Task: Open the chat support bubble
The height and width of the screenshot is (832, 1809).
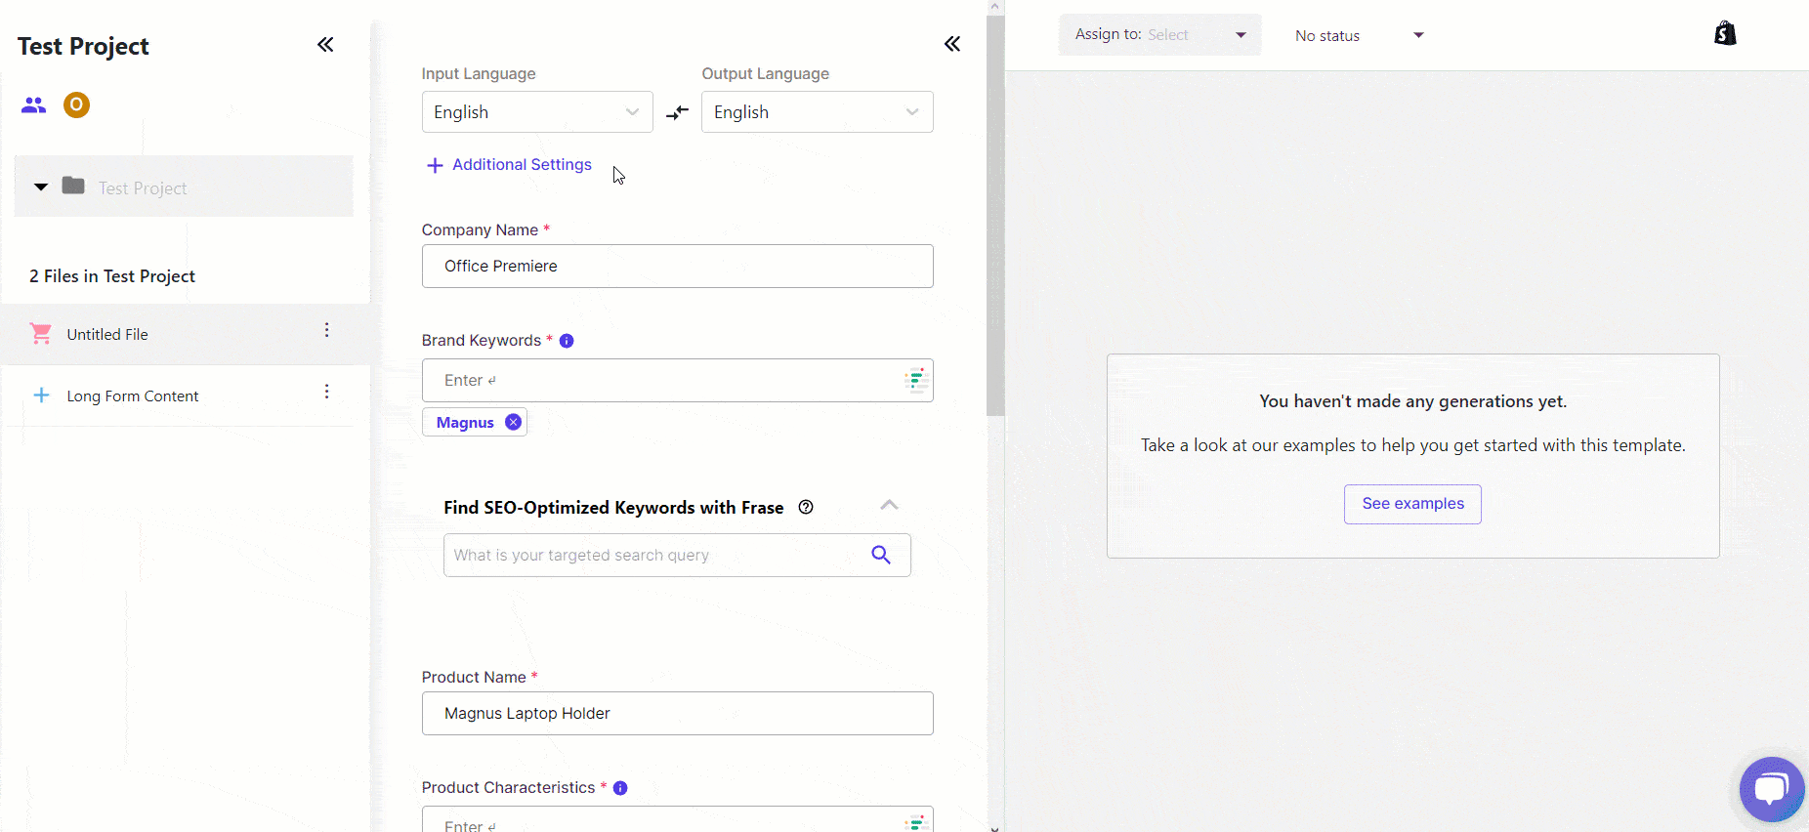Action: [x=1770, y=788]
